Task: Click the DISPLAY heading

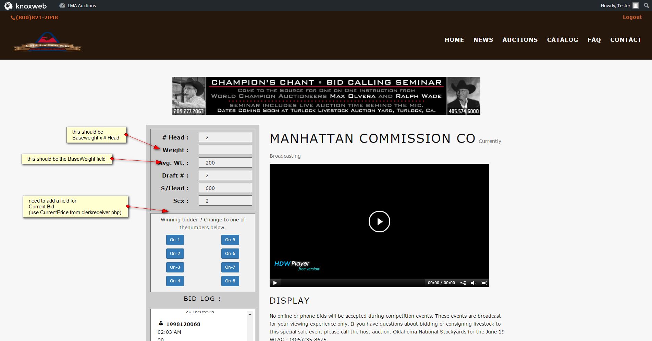Action: coord(290,301)
